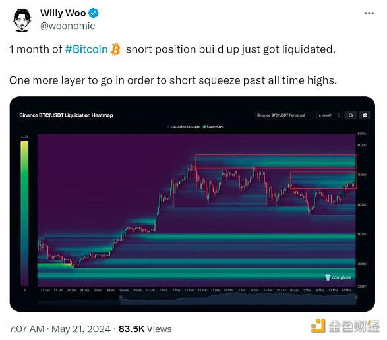Click the gold watermark logo bottom-right
This screenshot has height=340, width=387.
[x=345, y=326]
